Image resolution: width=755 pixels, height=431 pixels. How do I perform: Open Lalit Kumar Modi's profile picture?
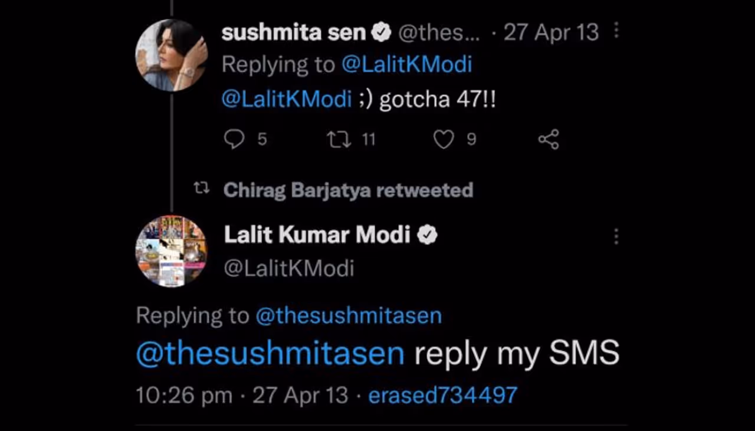tap(172, 251)
